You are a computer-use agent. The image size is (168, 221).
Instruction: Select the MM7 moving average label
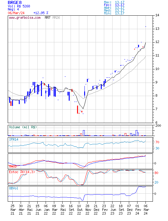(x=47, y=17)
